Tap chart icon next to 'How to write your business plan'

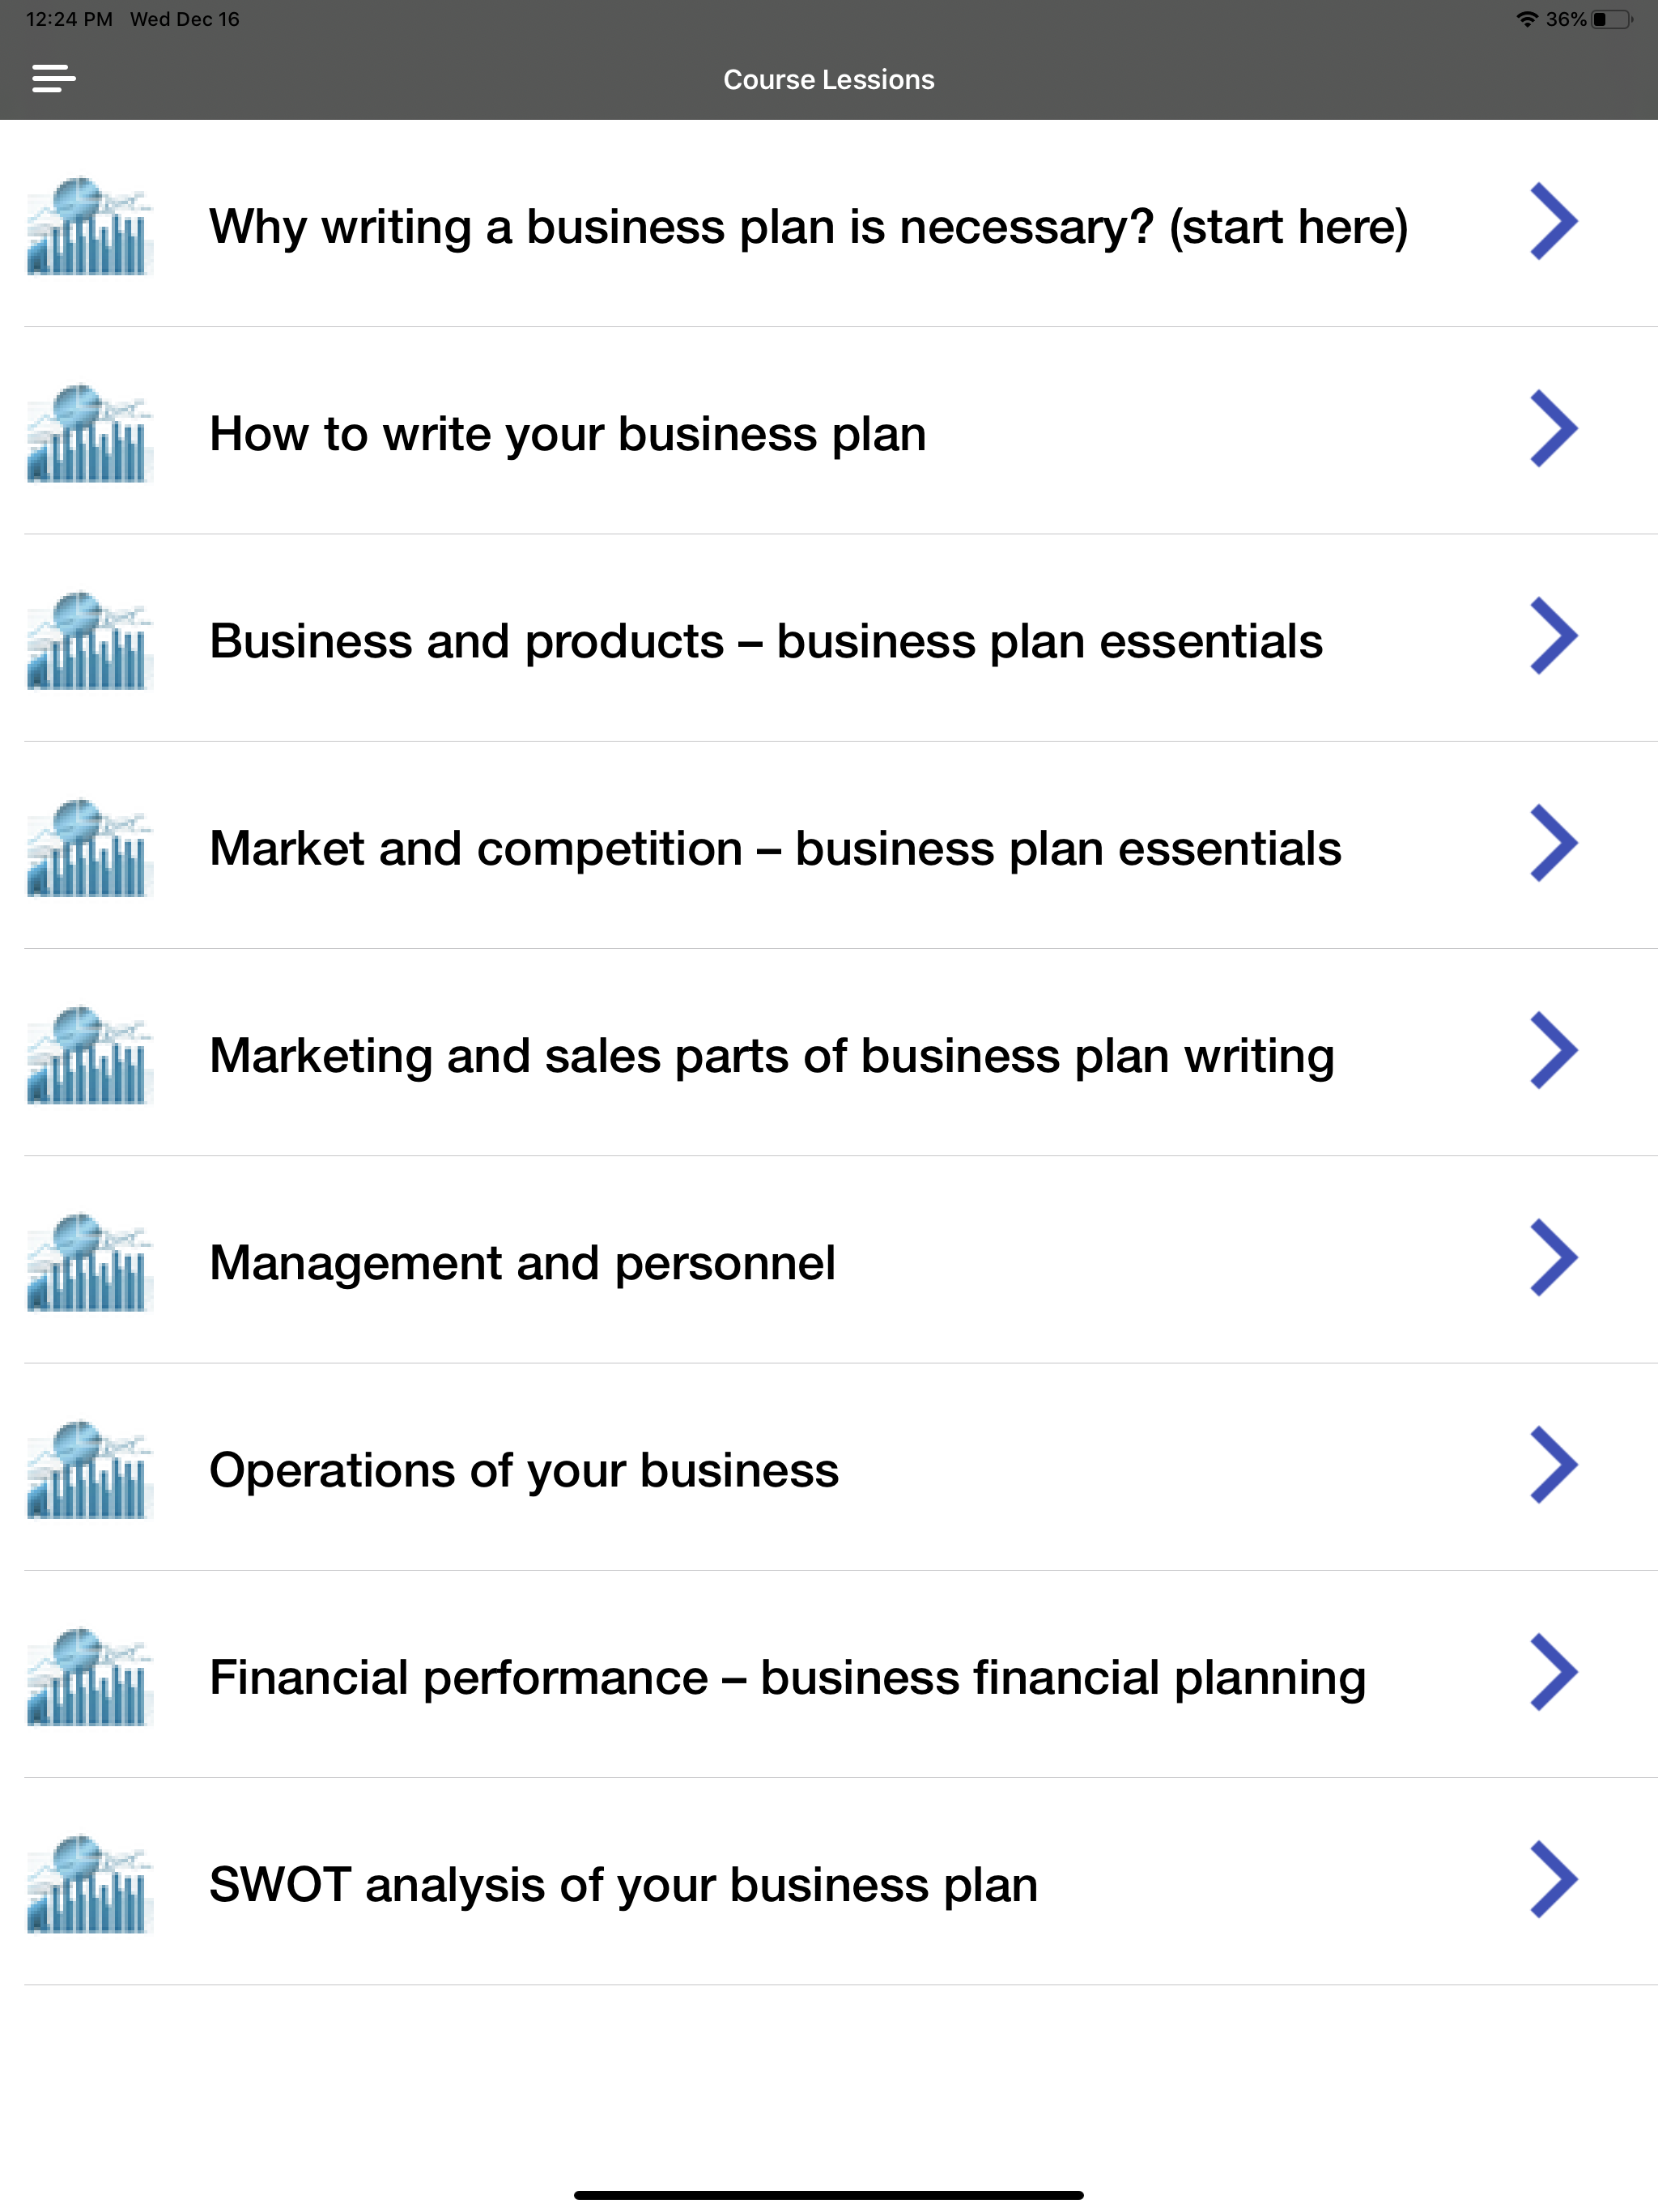[x=89, y=433]
